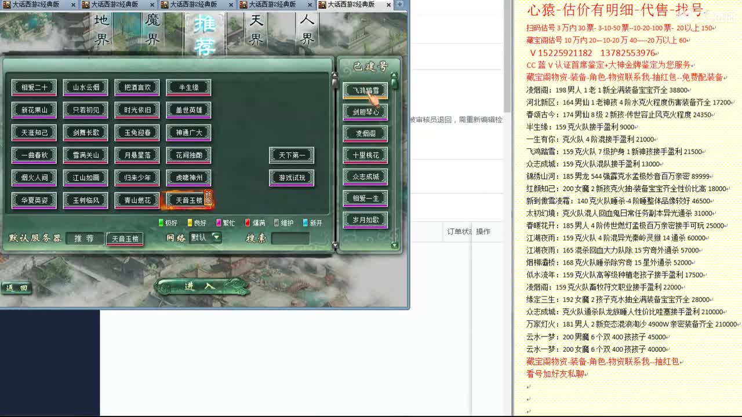742x417 pixels.
Task: Choose the 把酒言欢 server
Action: coord(137,87)
